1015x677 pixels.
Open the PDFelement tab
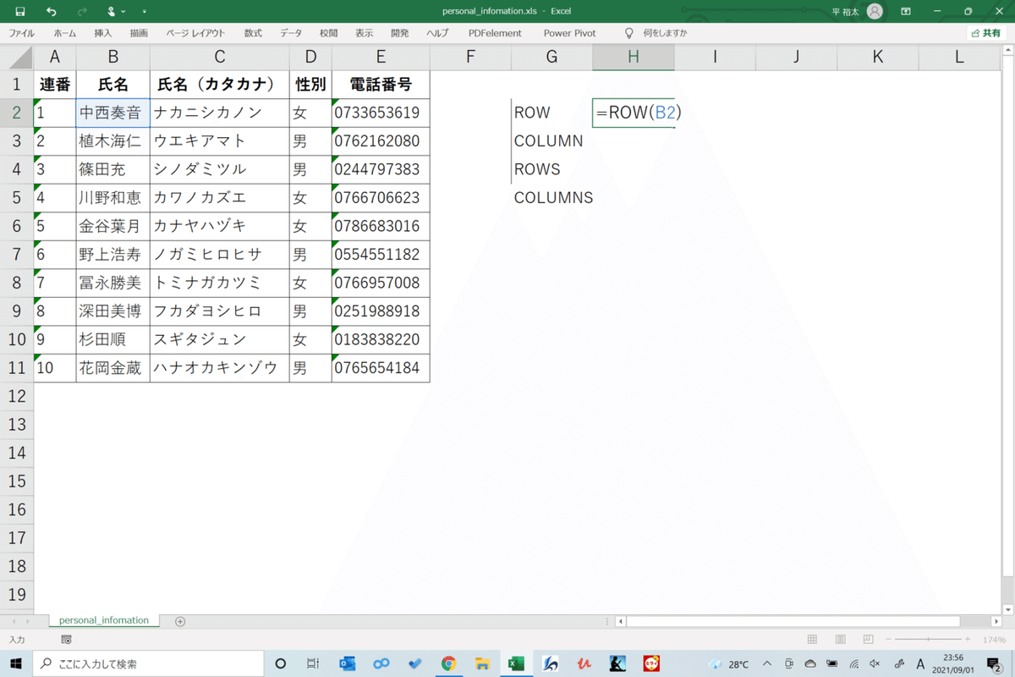tap(495, 33)
